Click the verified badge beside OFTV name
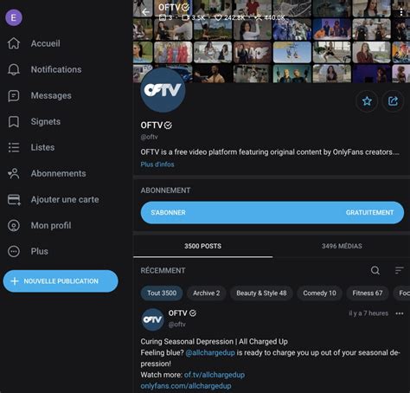Viewport: 410px width, 393px height. tap(168, 126)
